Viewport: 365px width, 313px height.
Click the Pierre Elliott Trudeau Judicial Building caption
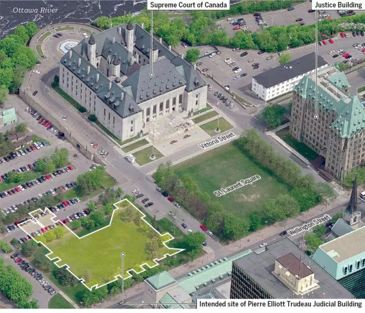(x=280, y=304)
